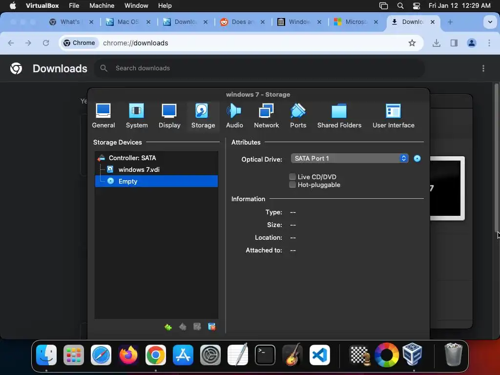Open the Chrome profile avatar
Image resolution: width=500 pixels, height=375 pixels.
pos(472,43)
